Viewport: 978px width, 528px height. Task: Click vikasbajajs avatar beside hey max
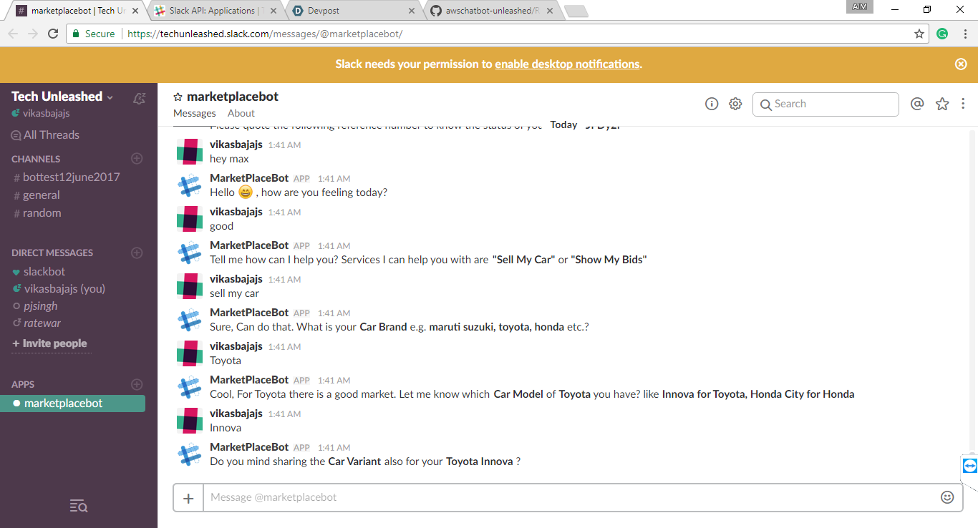click(189, 152)
